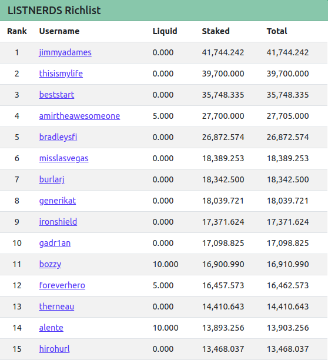Open thisismylife username link

pos(61,74)
